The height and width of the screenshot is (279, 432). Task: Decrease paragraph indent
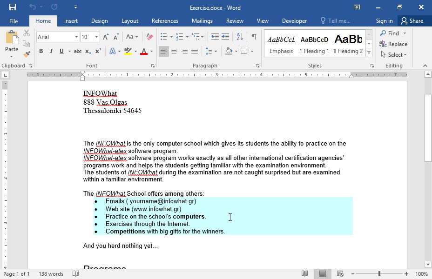point(215,37)
